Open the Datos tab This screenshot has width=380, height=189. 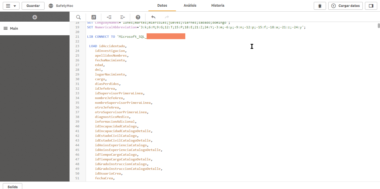162,6
